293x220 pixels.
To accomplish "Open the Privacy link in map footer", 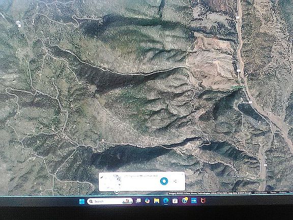I will click(282, 193).
